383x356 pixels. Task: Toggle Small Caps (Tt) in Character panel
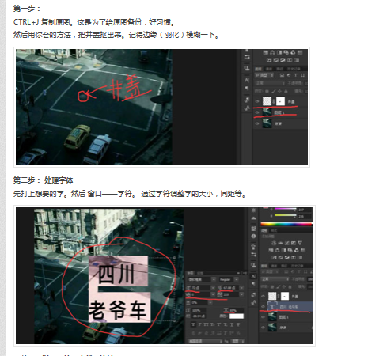[213, 324]
